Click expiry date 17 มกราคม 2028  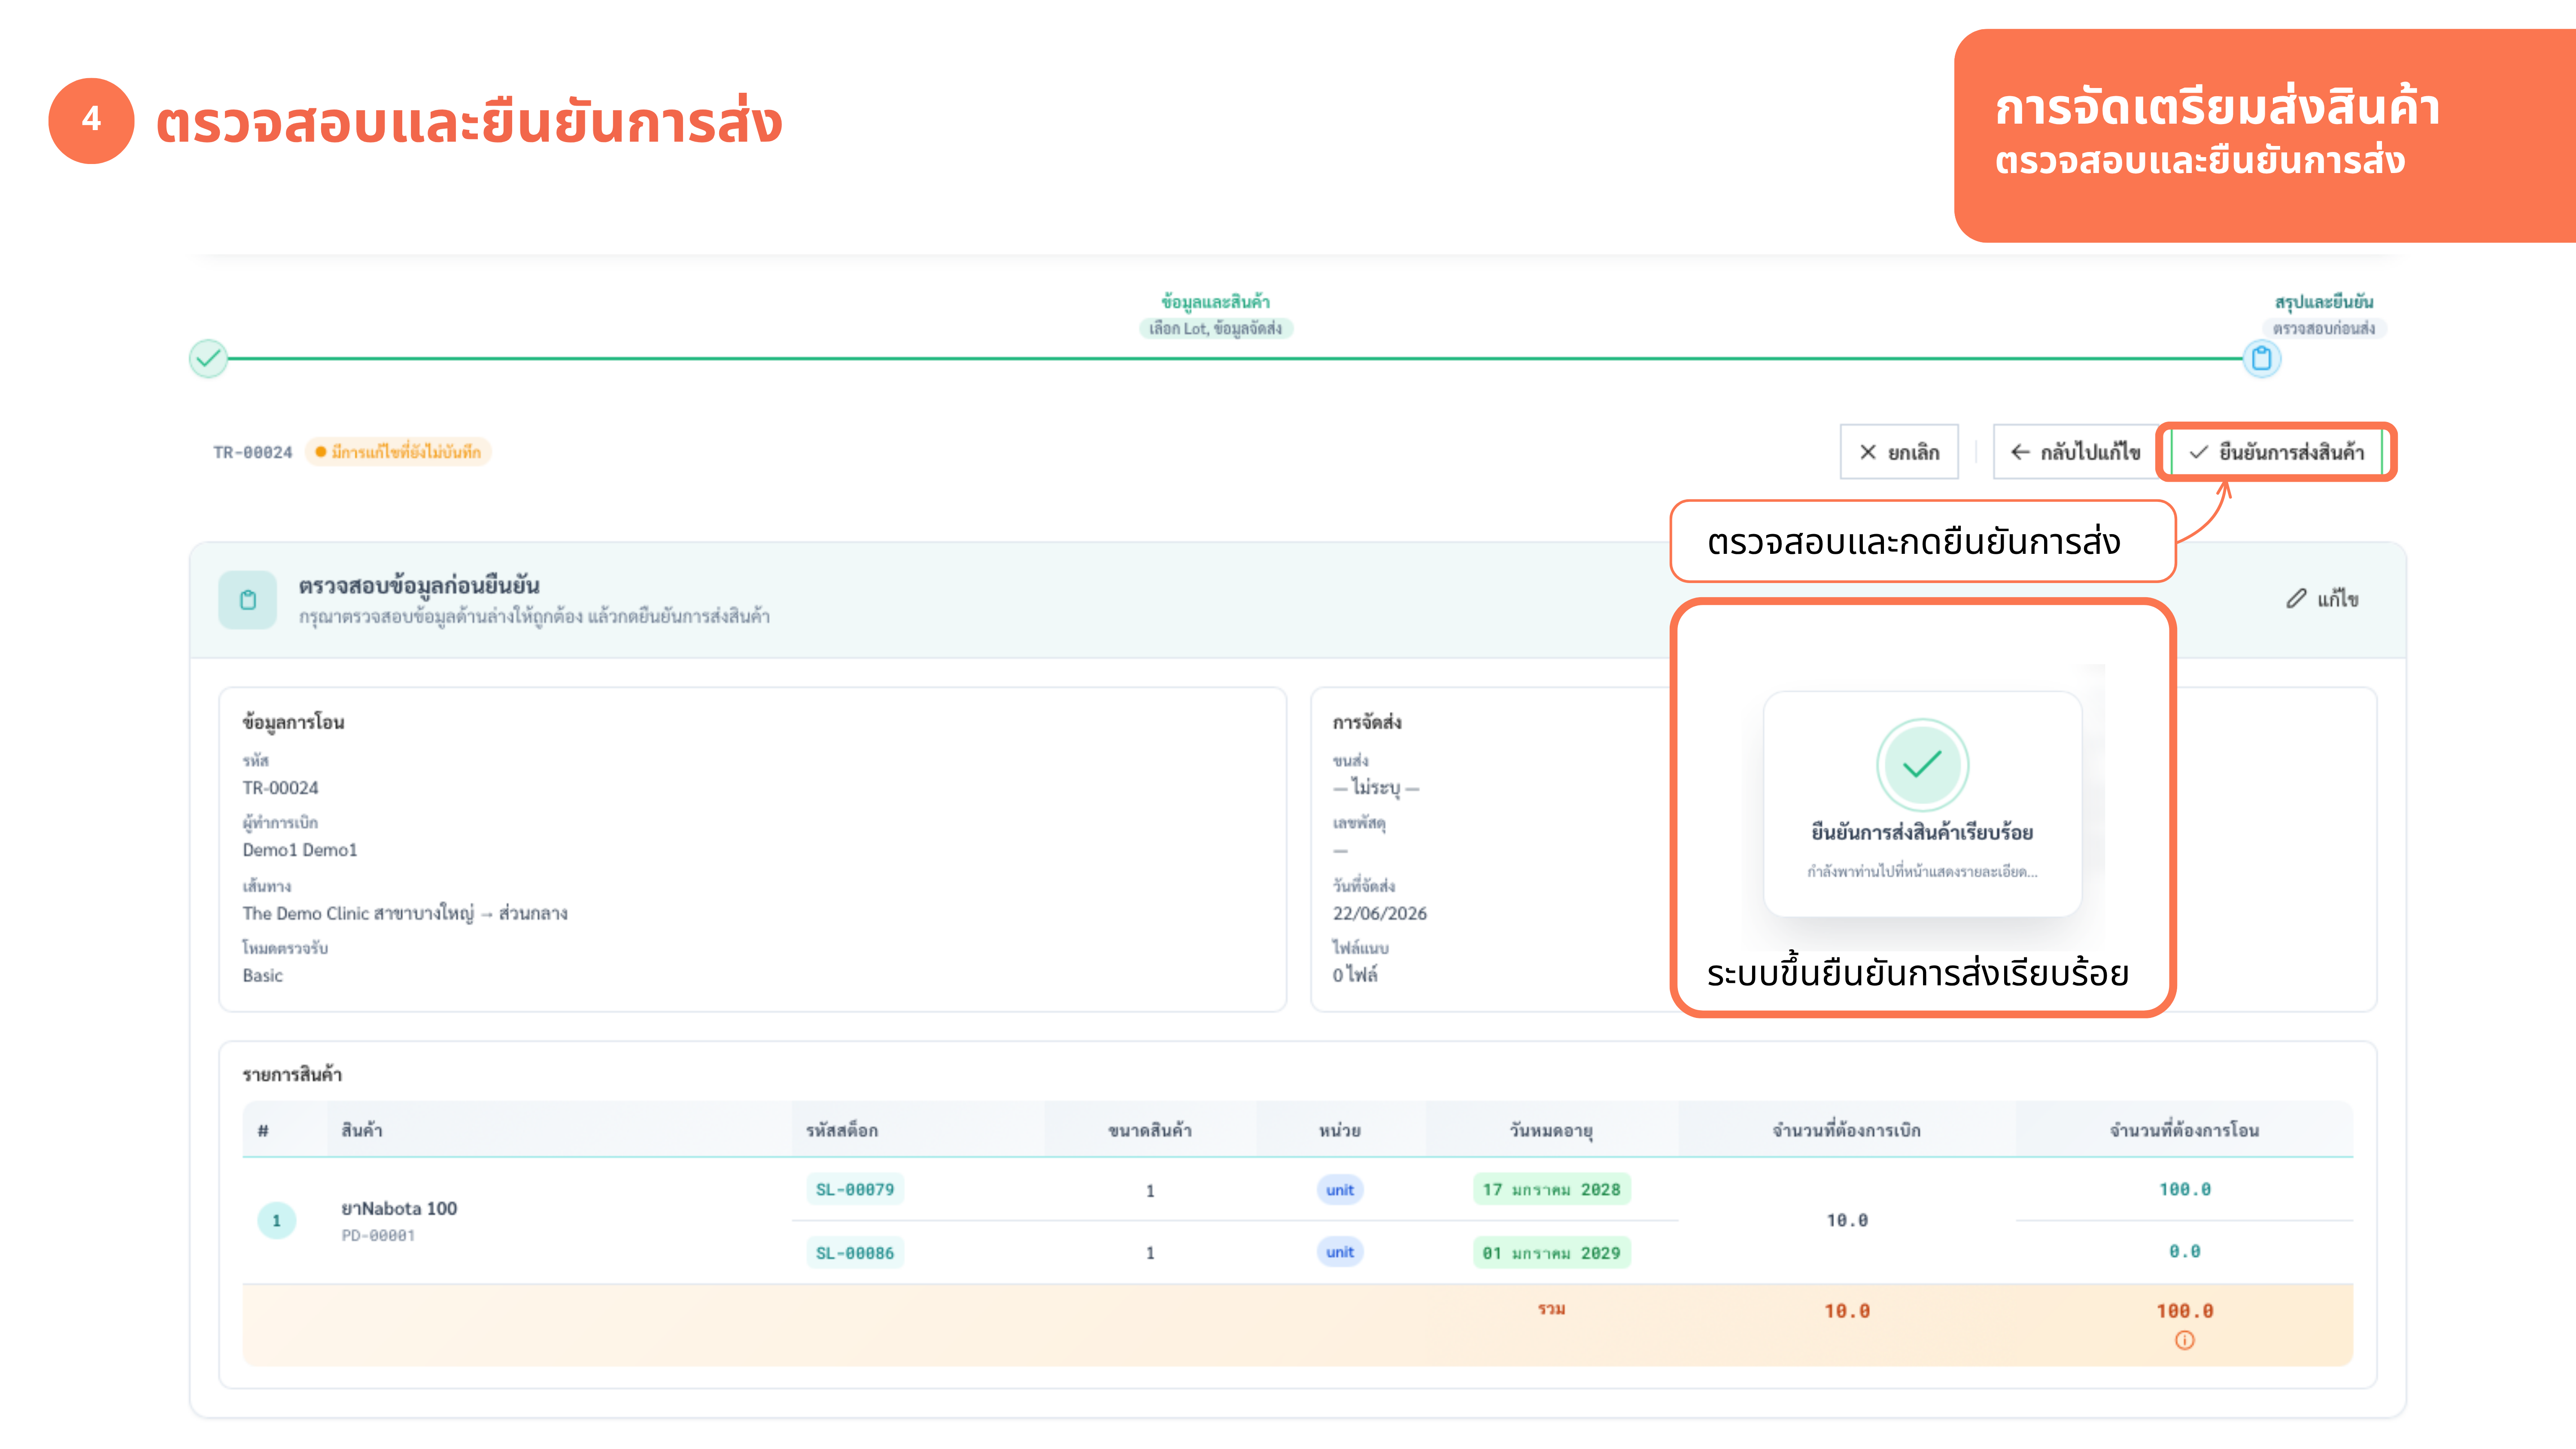coord(1551,1189)
